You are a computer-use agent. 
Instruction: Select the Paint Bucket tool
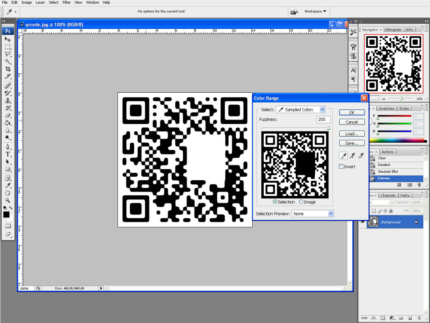click(7, 123)
